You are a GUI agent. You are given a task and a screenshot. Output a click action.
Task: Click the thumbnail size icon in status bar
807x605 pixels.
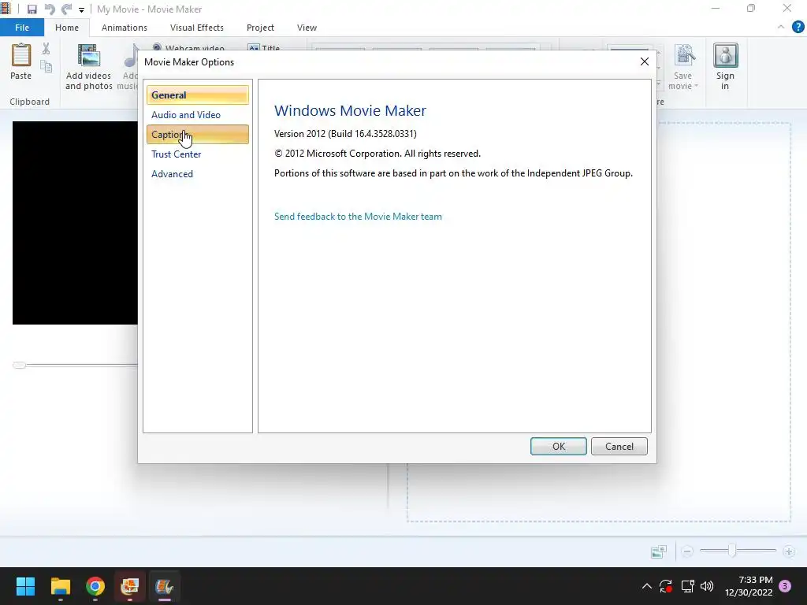coord(659,551)
